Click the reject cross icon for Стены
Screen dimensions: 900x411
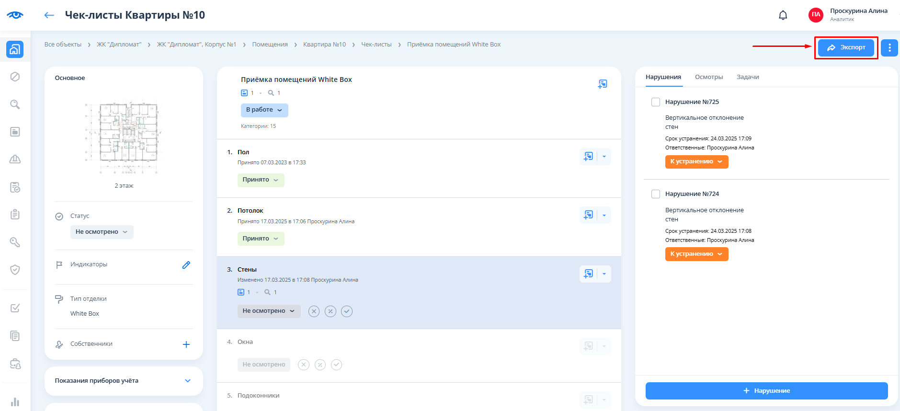pos(314,311)
